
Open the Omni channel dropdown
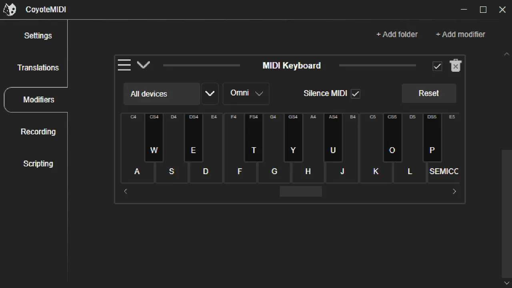click(x=246, y=94)
